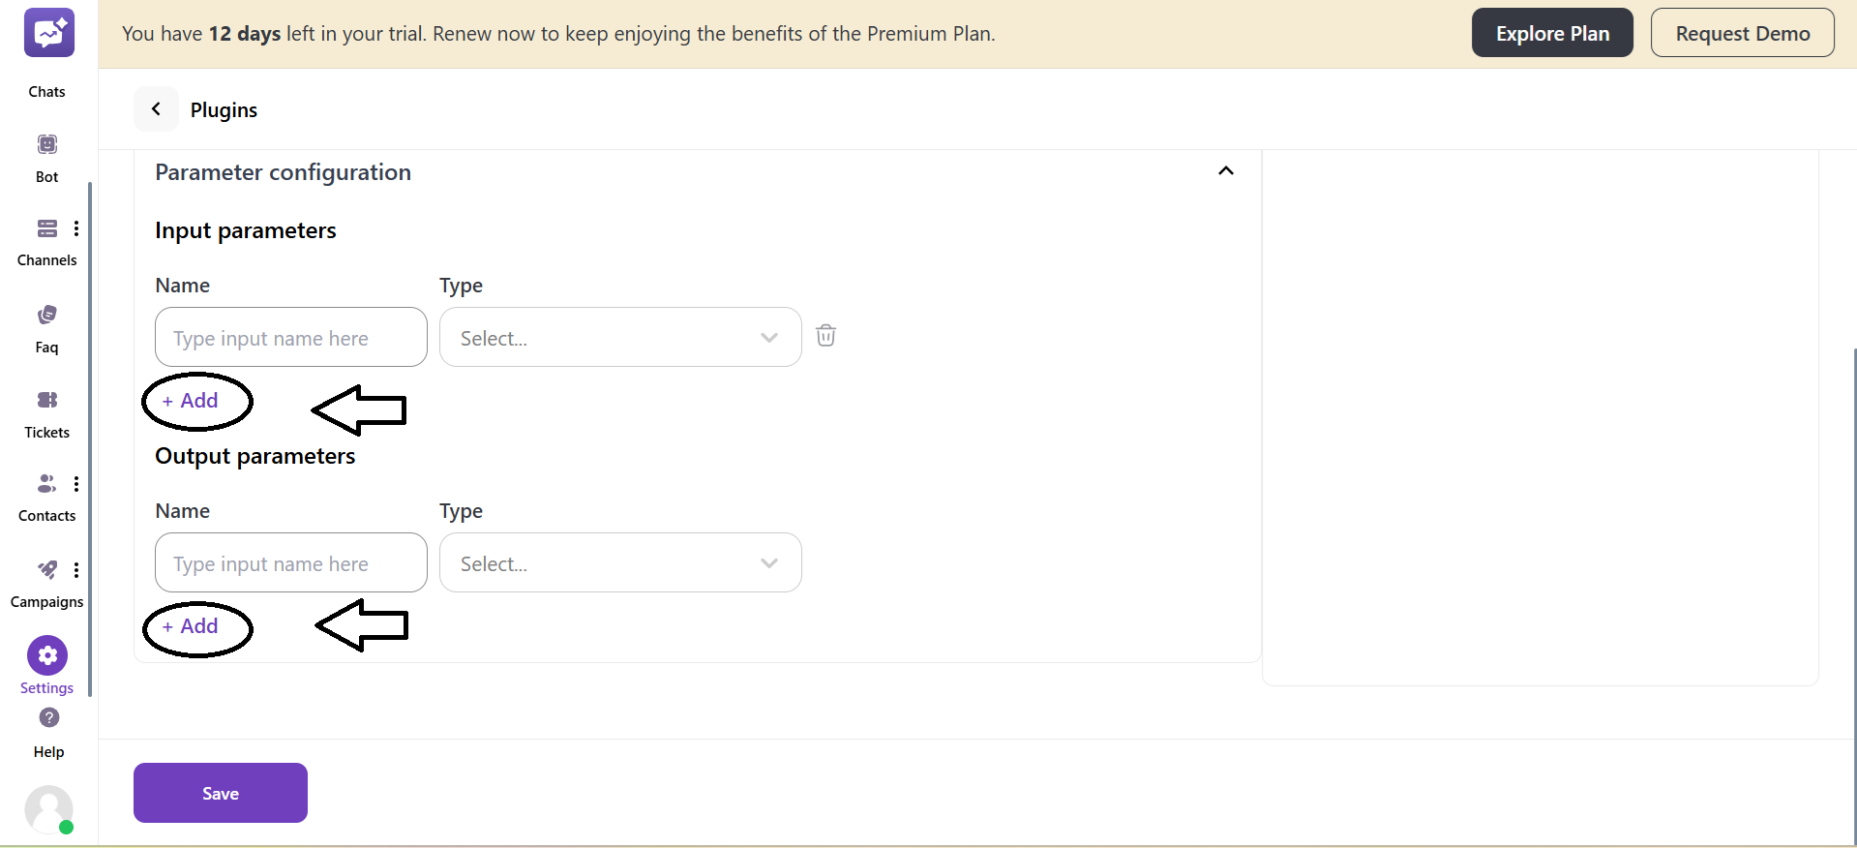Click Request Demo

point(1742,32)
